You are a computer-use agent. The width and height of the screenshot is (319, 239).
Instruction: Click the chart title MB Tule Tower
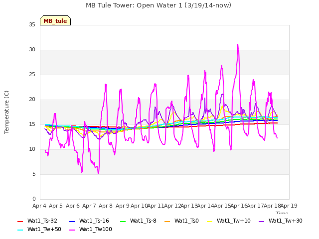point(159,5)
